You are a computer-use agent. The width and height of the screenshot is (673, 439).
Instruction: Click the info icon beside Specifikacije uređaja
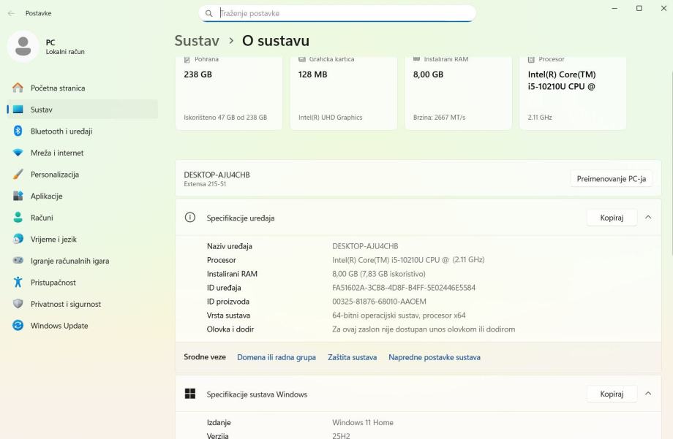[190, 218]
